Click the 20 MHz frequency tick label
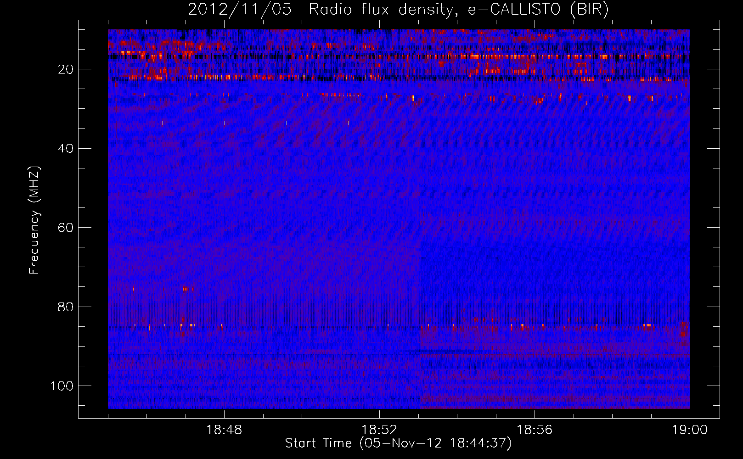This screenshot has height=459, width=743. pos(66,69)
